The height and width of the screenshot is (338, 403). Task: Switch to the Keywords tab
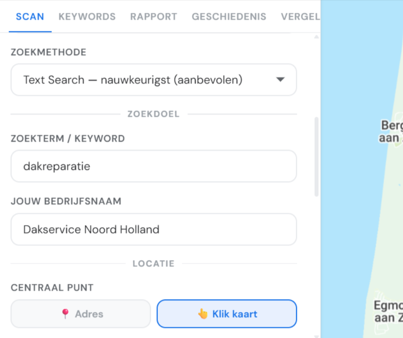87,17
